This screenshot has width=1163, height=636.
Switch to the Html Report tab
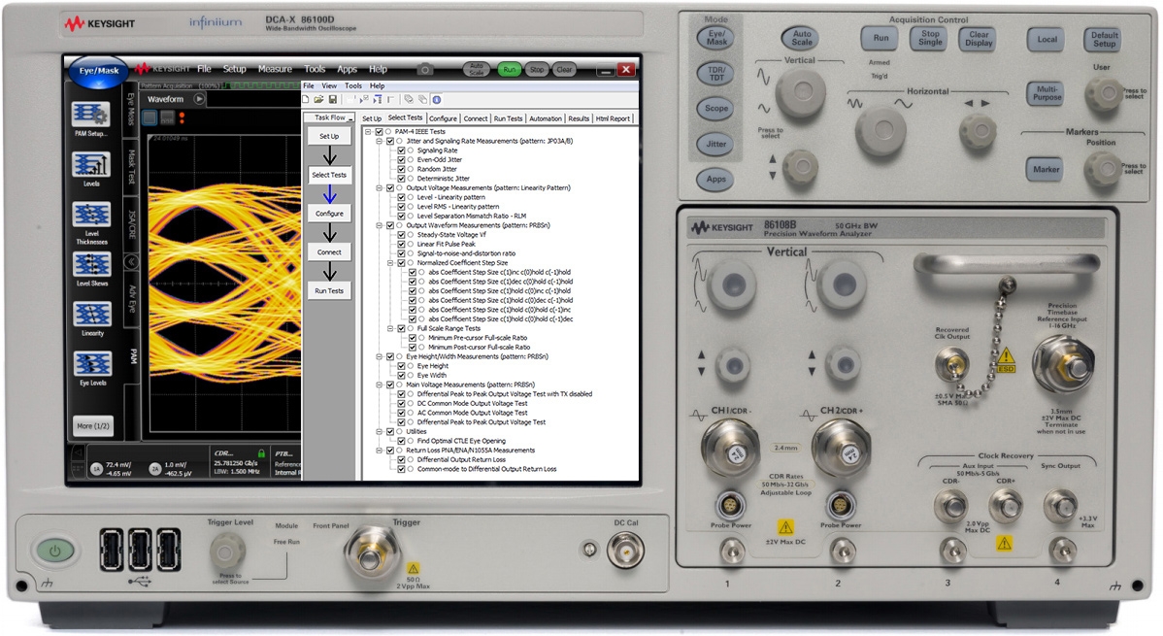[x=613, y=118]
